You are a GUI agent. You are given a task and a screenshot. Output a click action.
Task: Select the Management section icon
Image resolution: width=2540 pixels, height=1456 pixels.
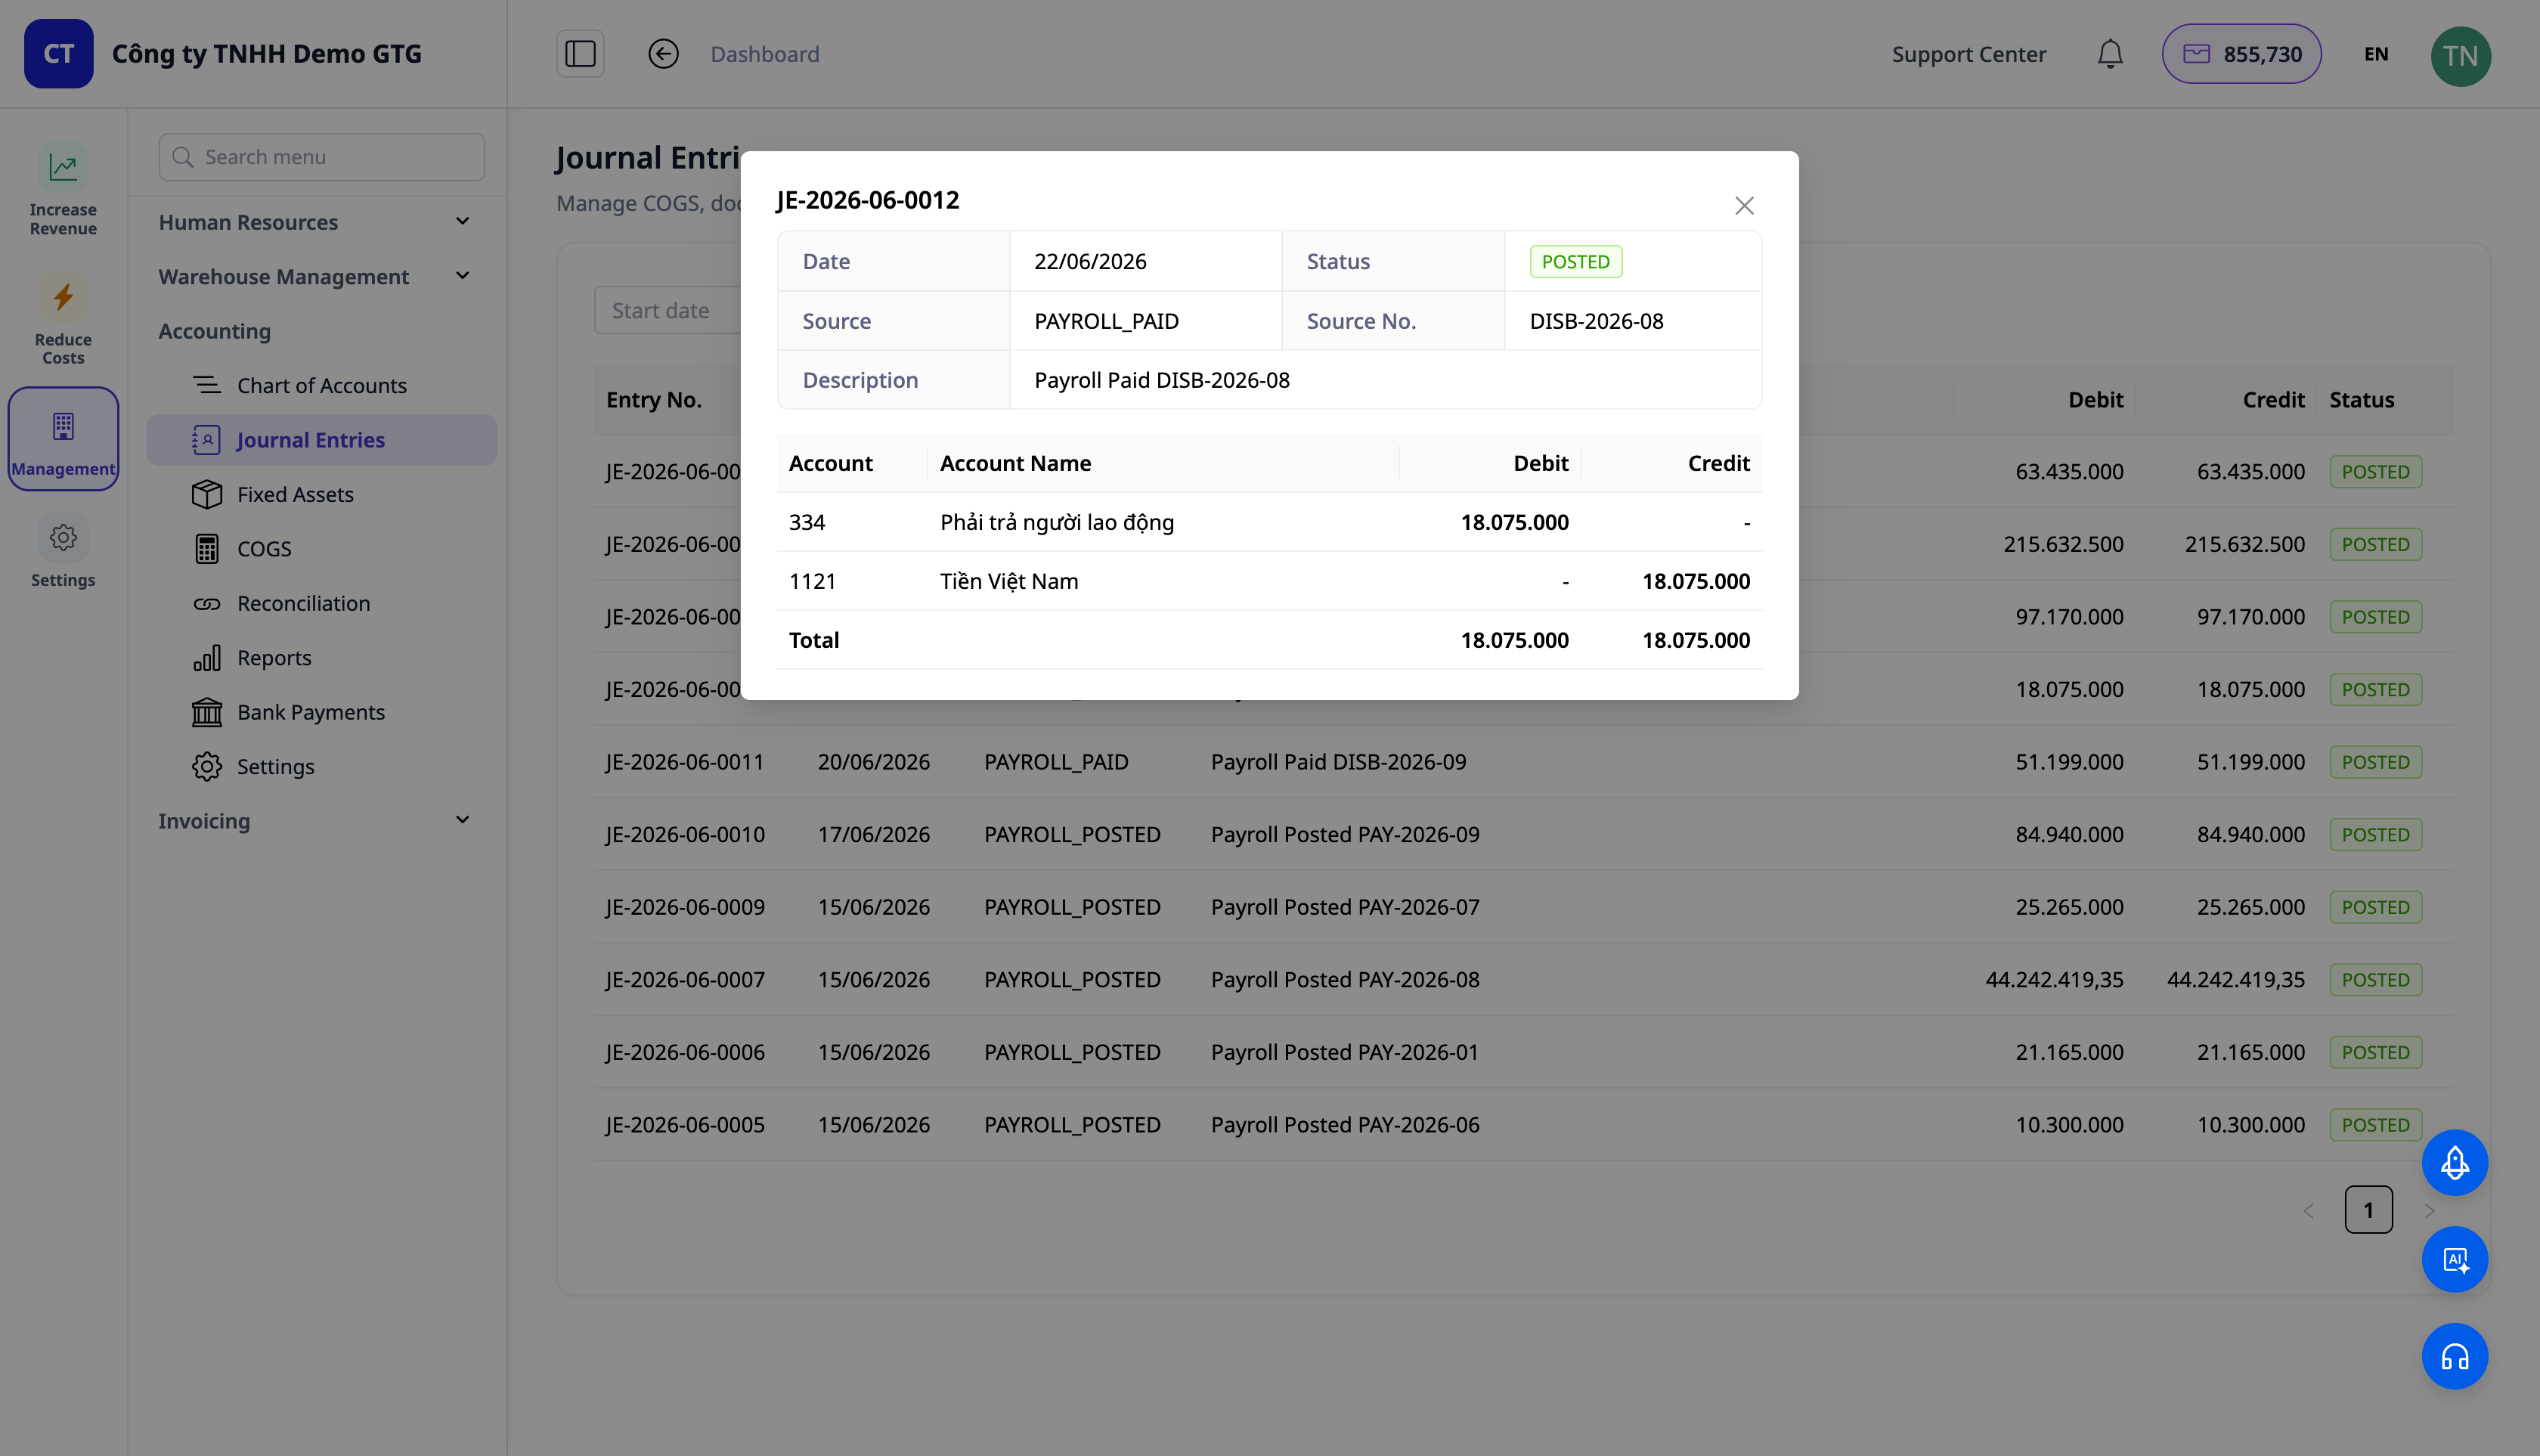[x=63, y=439]
